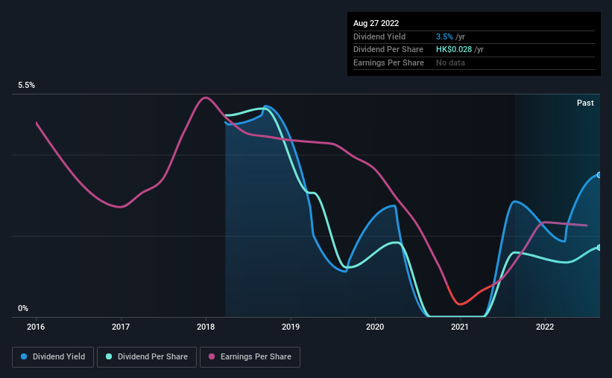Screen dimensions: 612x378
Task: Click the teal Dividend Per Share endpoint marker
Action: 599,248
